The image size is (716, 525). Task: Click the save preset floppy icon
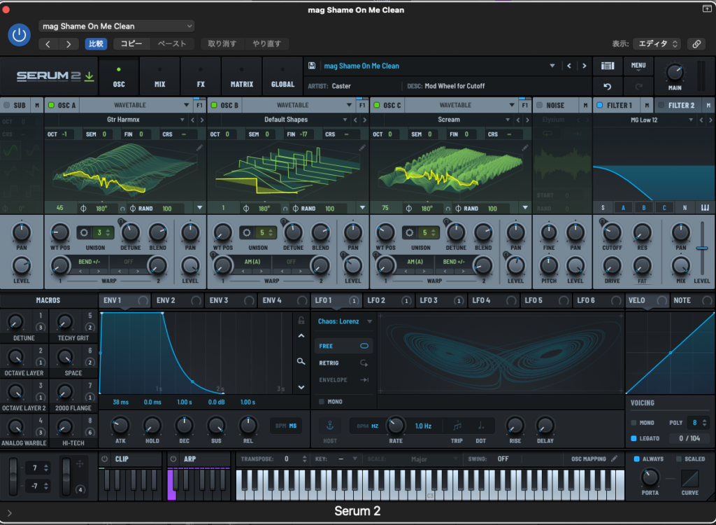coord(312,66)
